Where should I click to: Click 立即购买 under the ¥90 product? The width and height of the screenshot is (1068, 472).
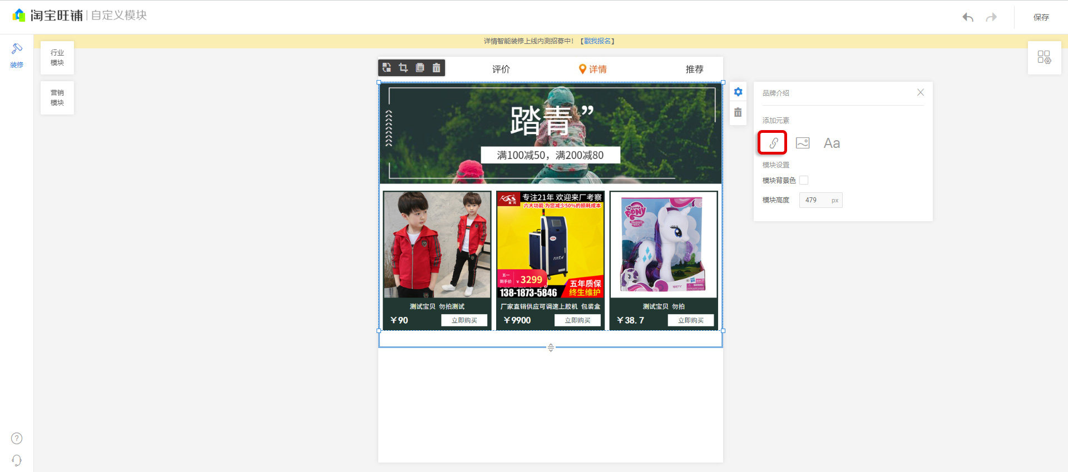(464, 320)
